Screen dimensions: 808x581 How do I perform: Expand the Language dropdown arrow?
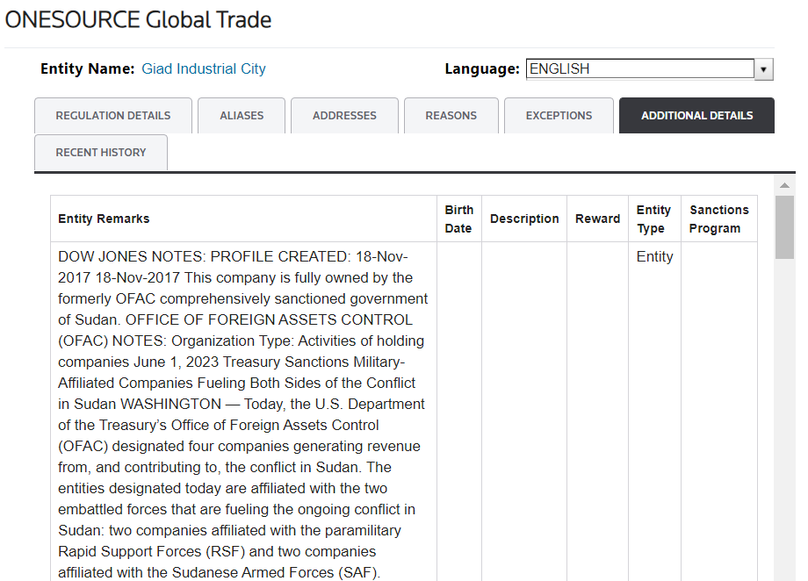pos(763,69)
